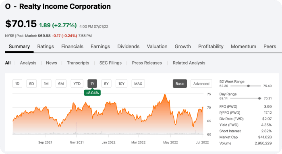
Task: Choose the 6M chart period
Action: pos(61,84)
